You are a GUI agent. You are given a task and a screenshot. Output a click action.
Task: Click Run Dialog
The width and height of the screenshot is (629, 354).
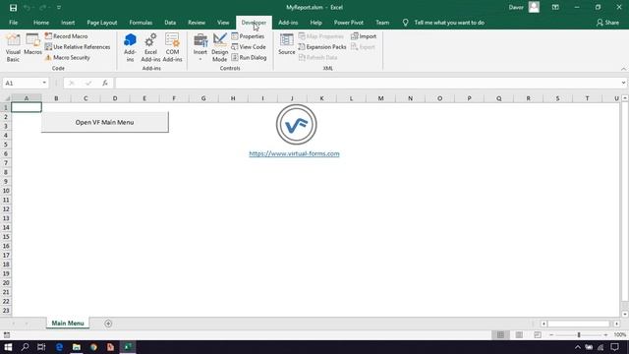pyautogui.click(x=249, y=57)
